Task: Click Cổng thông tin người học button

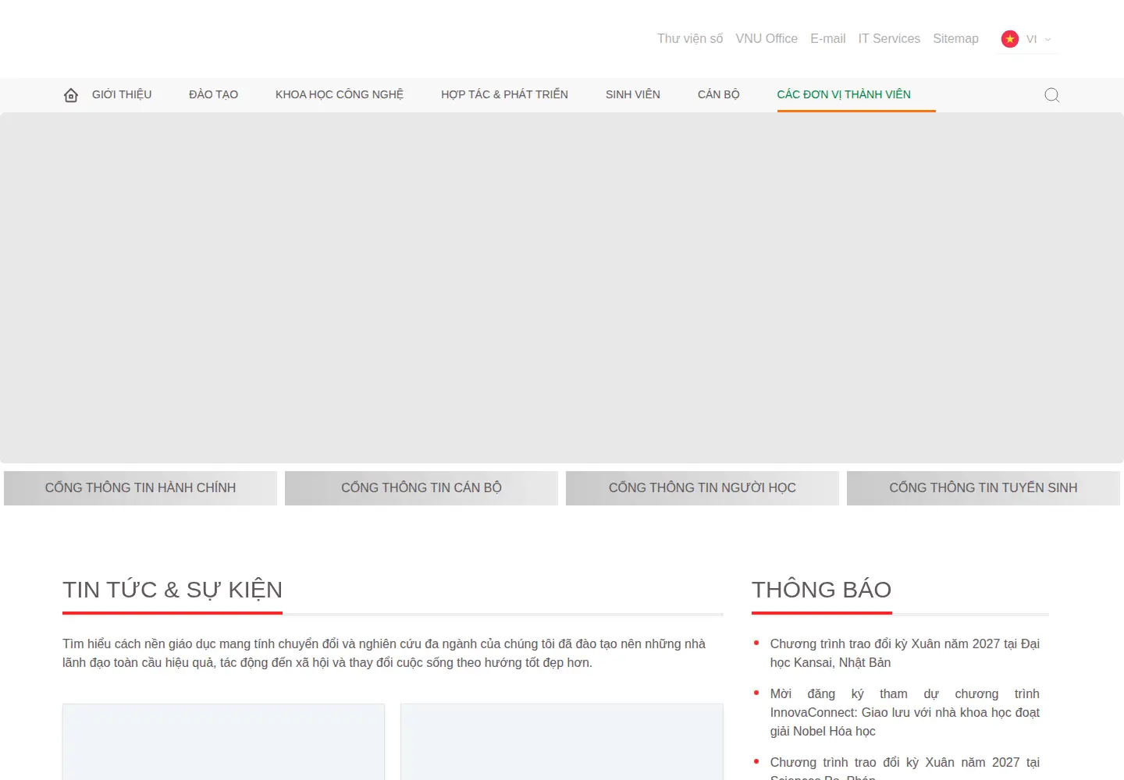Action: coord(702,488)
